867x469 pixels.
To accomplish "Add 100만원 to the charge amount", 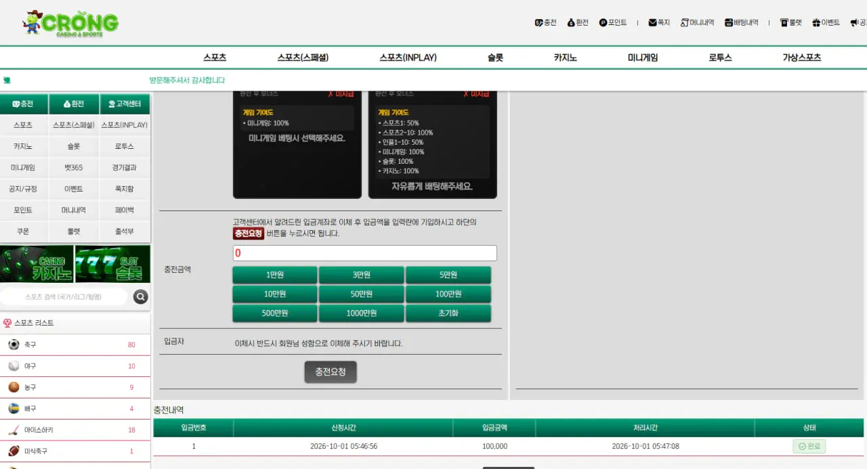I will 448,294.
